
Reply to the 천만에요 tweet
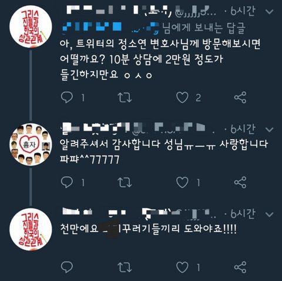tap(67, 267)
